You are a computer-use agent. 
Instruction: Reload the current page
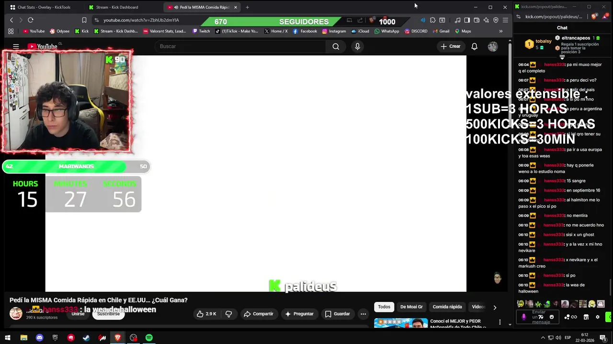30,20
